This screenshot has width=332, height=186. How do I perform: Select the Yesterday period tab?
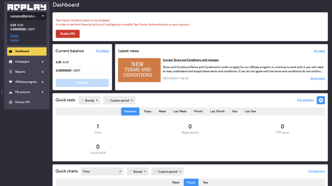(x=130, y=111)
